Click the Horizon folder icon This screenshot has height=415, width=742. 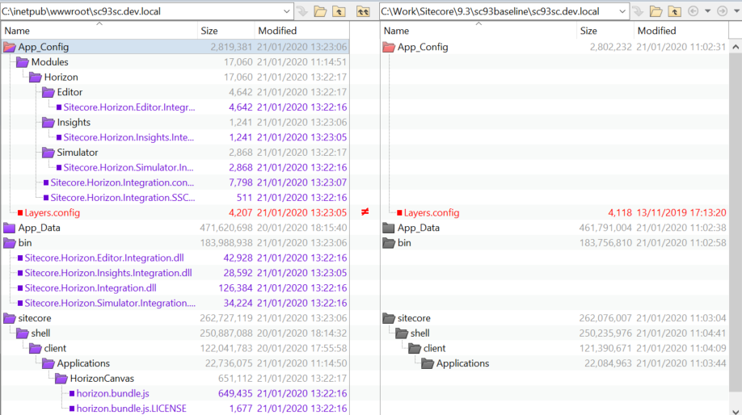36,77
